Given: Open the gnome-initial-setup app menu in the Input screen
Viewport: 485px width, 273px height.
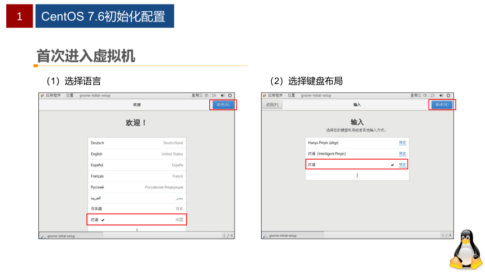Looking at the screenshot, I should [x=316, y=95].
